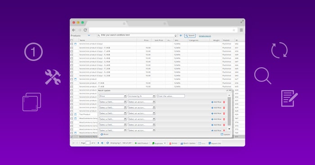Click the Publish column header

pyautogui.click(x=226, y=40)
